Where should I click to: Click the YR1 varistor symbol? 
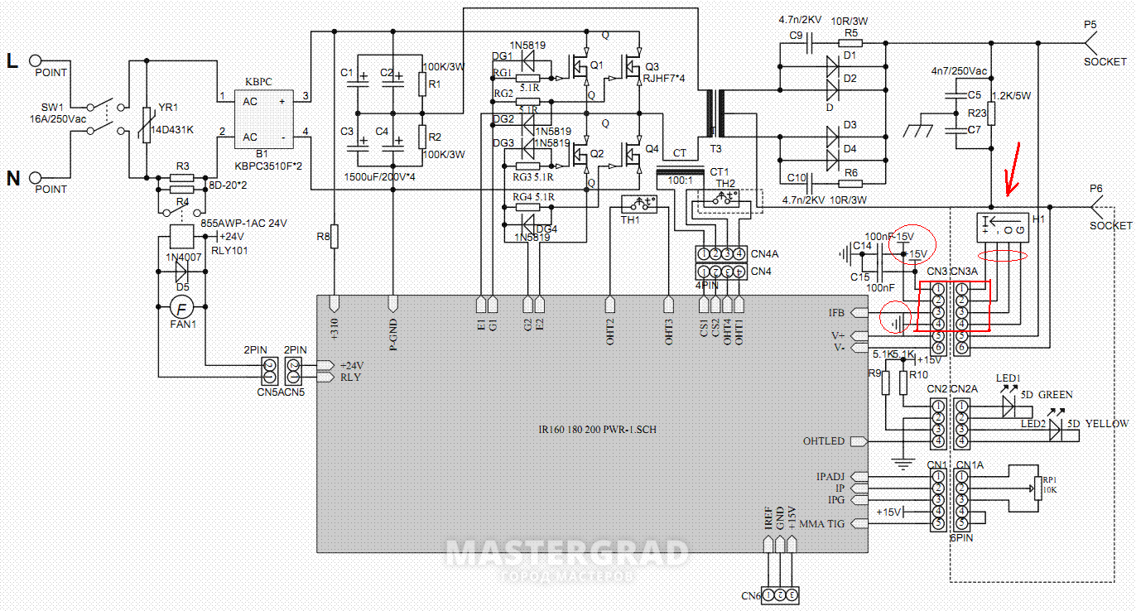click(x=147, y=124)
